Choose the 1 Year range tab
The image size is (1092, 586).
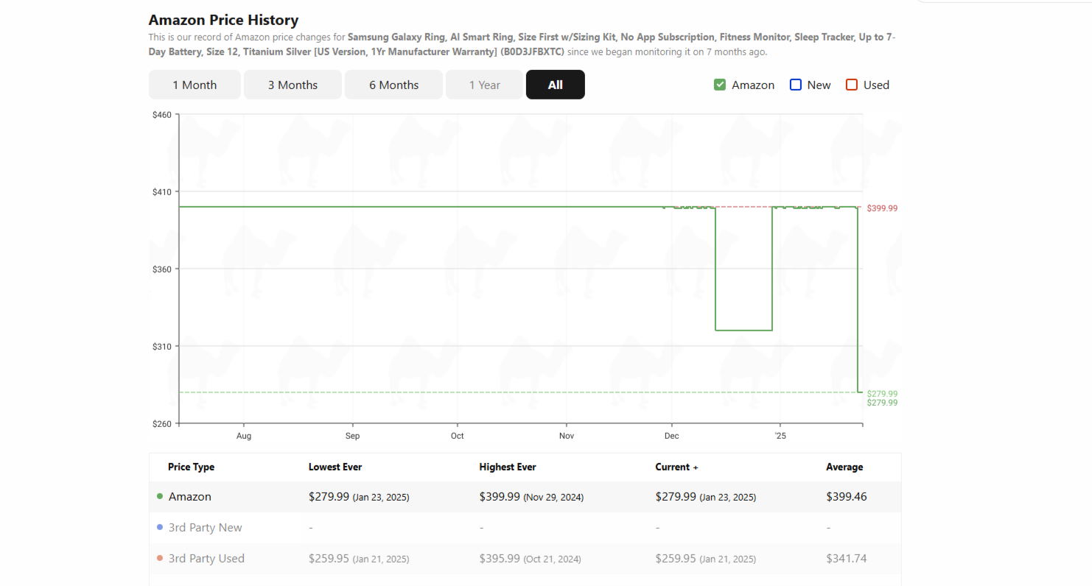484,85
